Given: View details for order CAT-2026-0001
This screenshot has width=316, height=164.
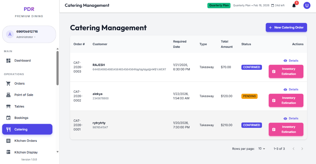Looking at the screenshot, I should pos(291,118).
